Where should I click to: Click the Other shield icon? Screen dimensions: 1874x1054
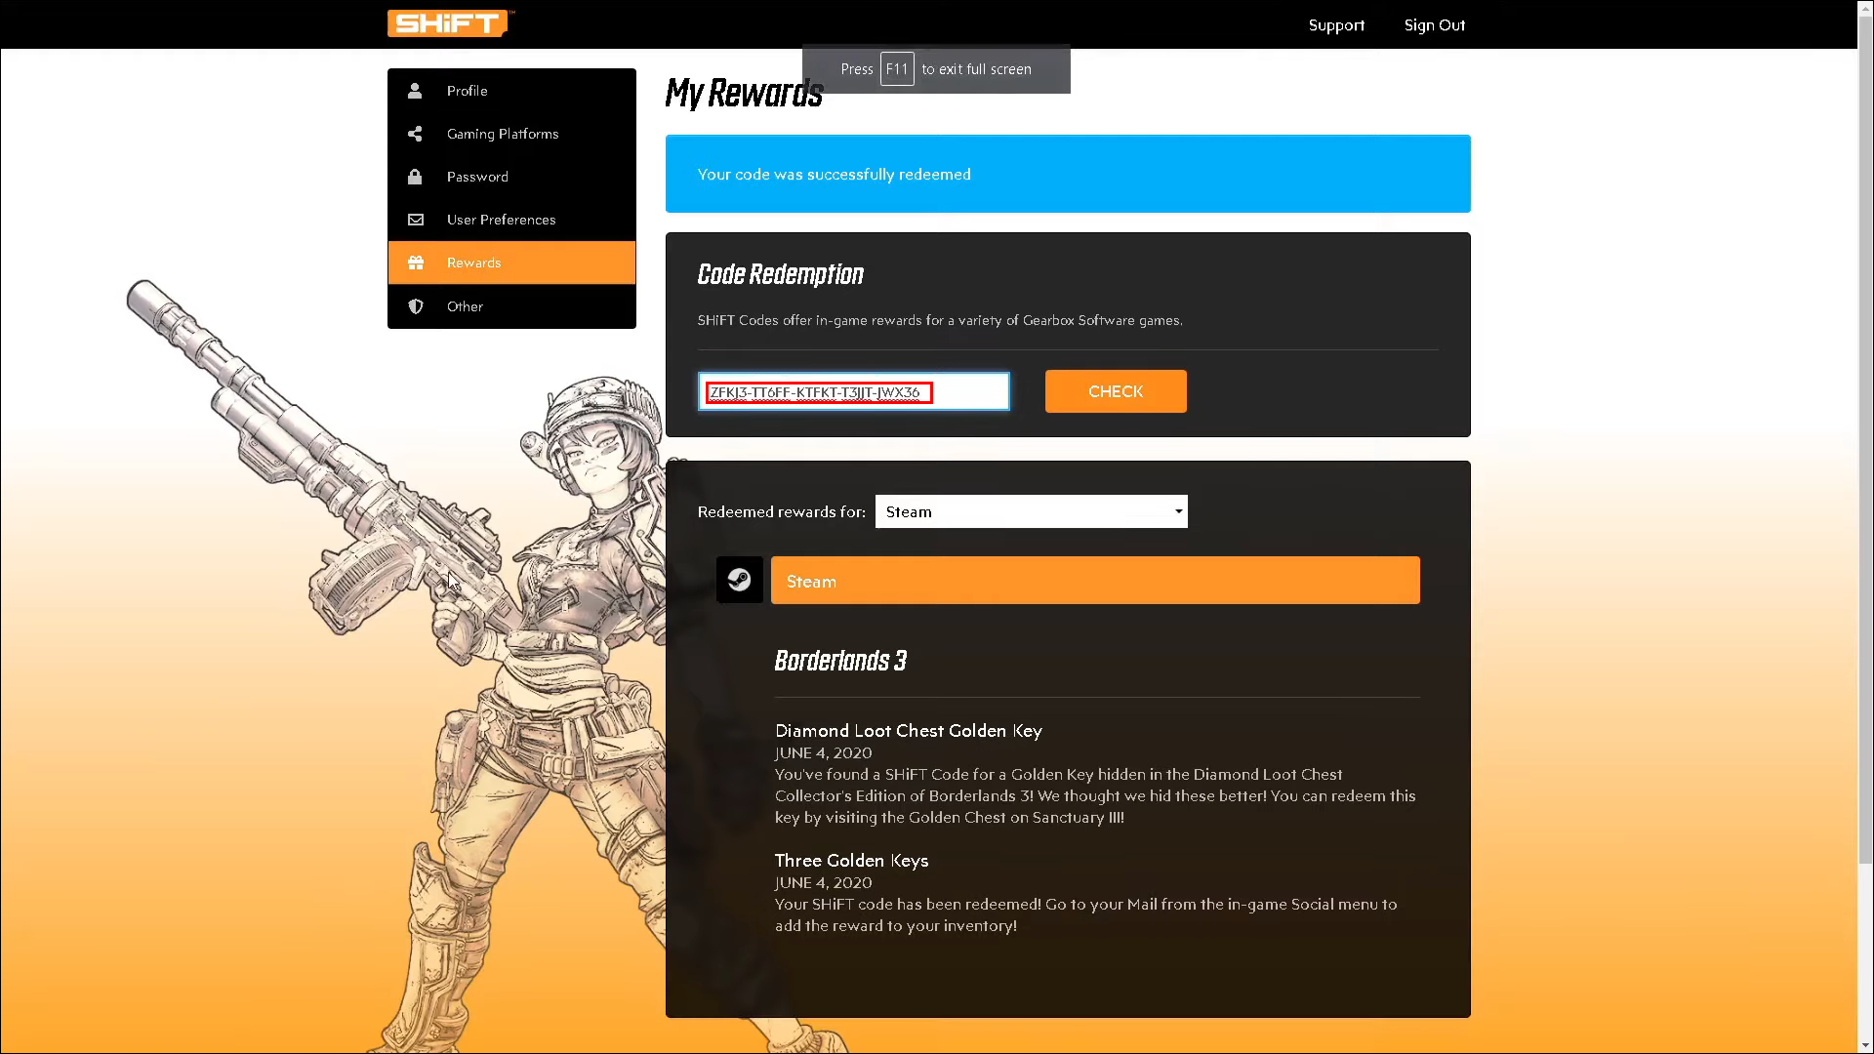click(415, 305)
